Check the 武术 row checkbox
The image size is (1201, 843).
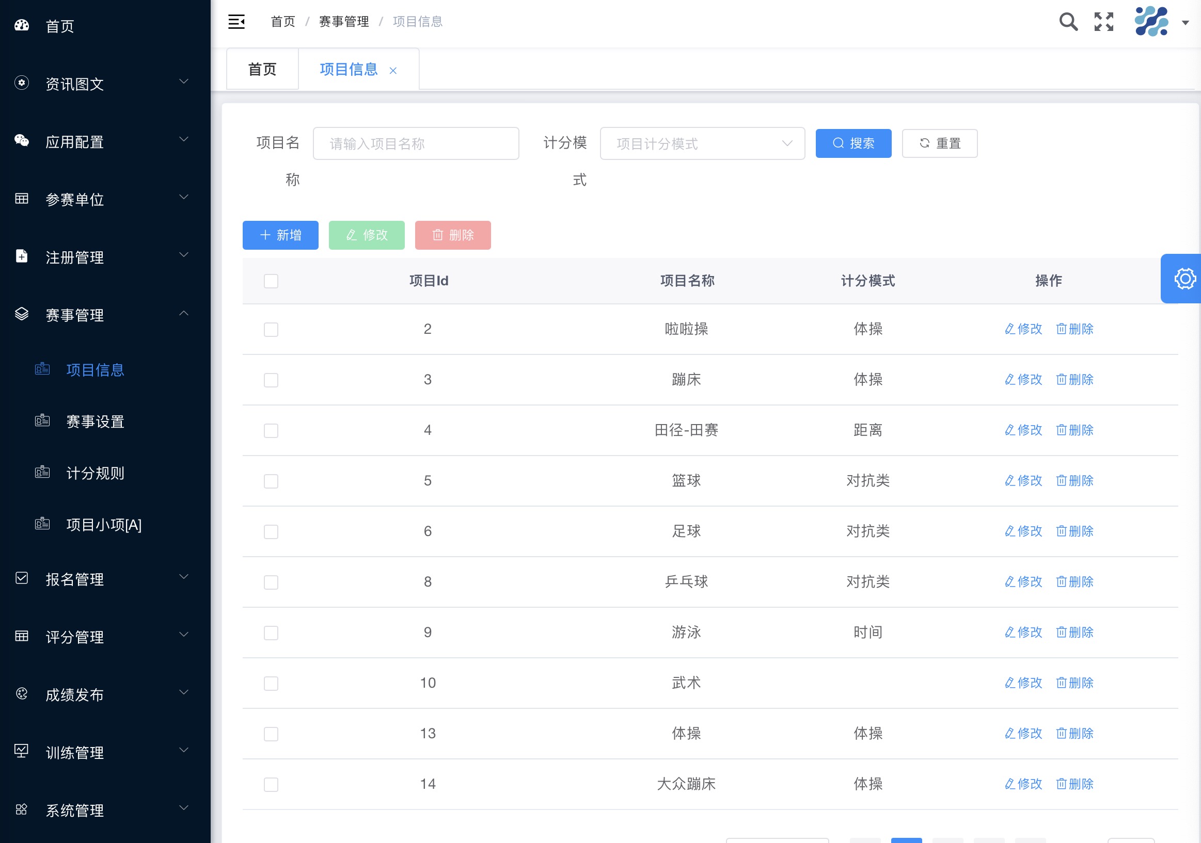point(271,684)
